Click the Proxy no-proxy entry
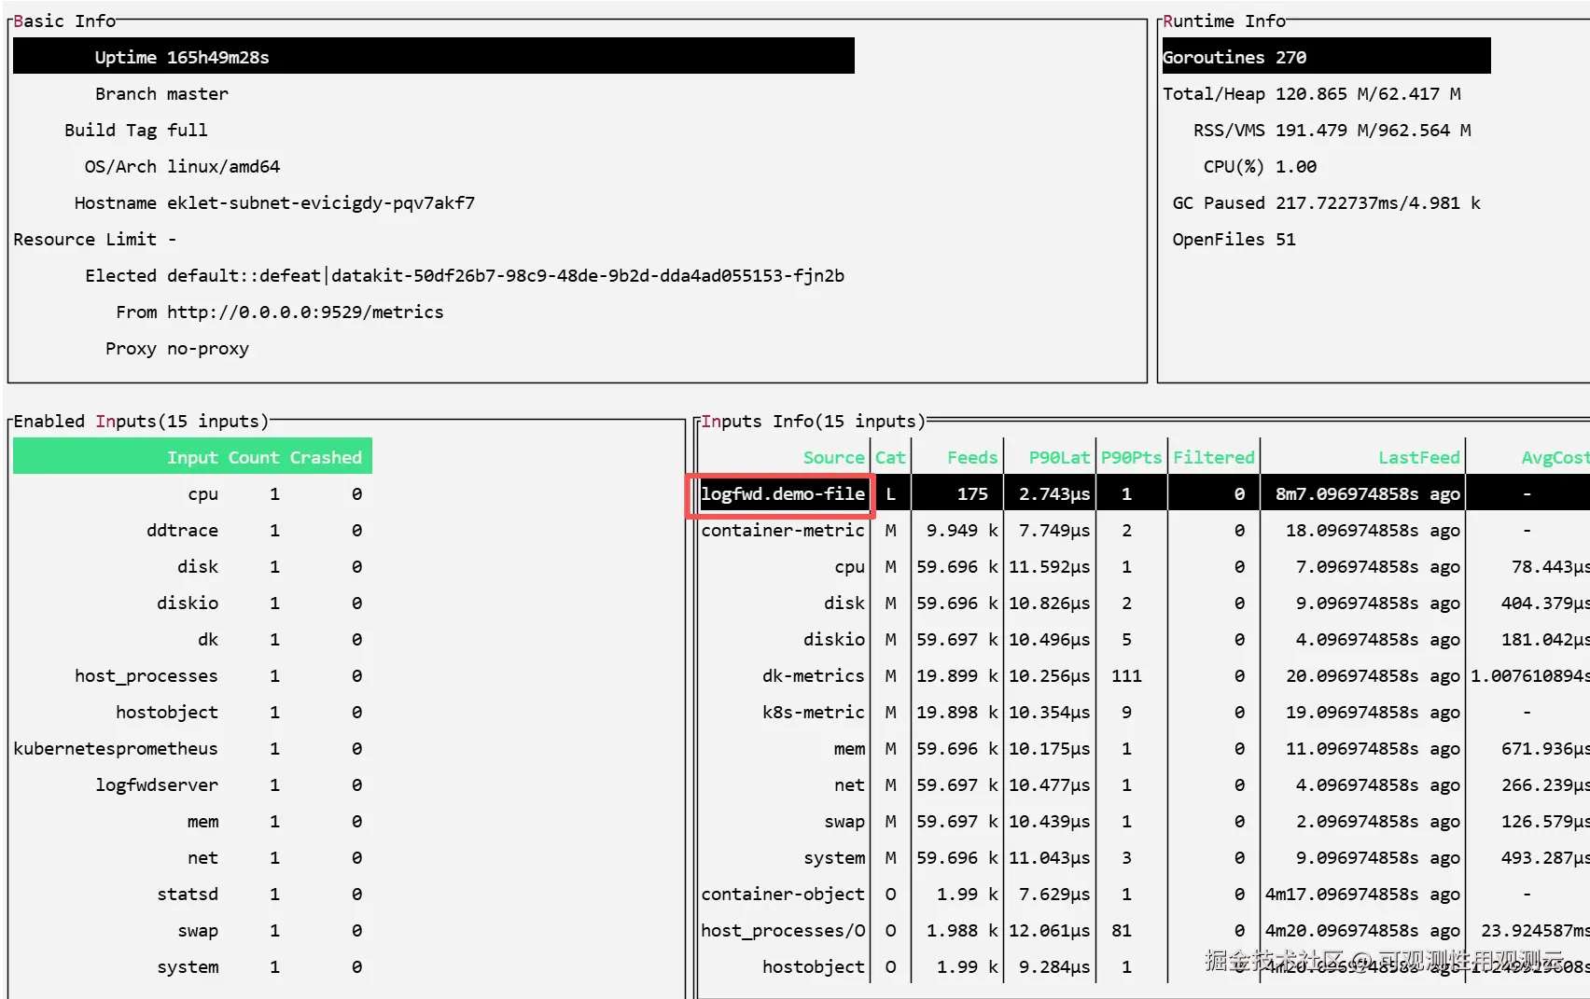This screenshot has height=999, width=1590. pos(177,348)
